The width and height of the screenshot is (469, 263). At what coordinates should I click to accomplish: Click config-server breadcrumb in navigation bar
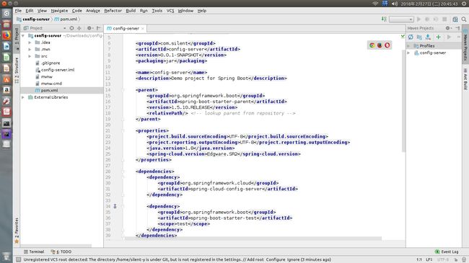click(33, 19)
